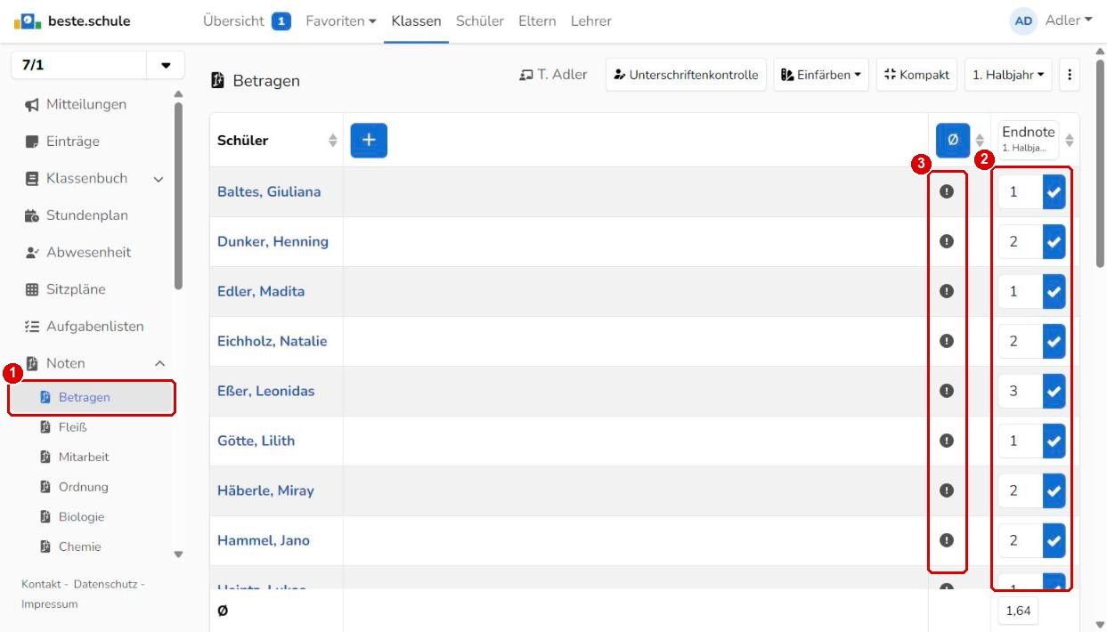Switch to the Lehrer tab

(591, 20)
